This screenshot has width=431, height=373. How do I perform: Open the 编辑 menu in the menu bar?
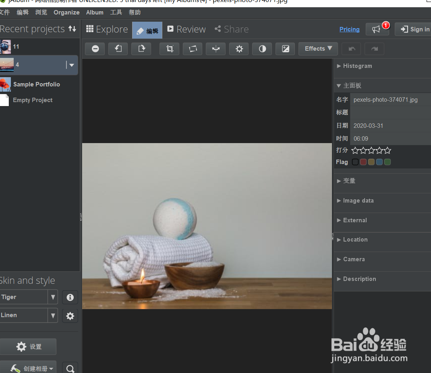[x=23, y=12]
